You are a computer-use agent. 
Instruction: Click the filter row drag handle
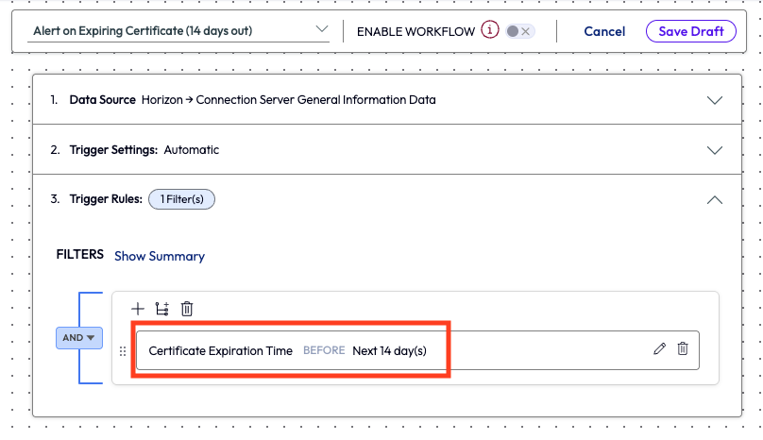coord(122,351)
